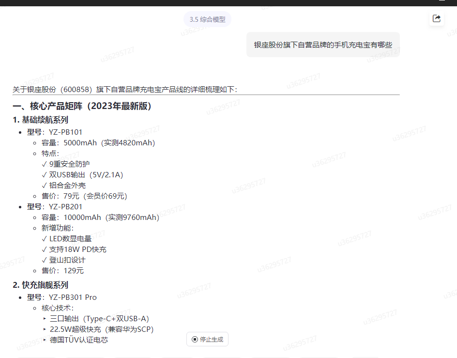Click the 型号：YZ-PB301 Pro line
457x358 pixels.
[62, 297]
